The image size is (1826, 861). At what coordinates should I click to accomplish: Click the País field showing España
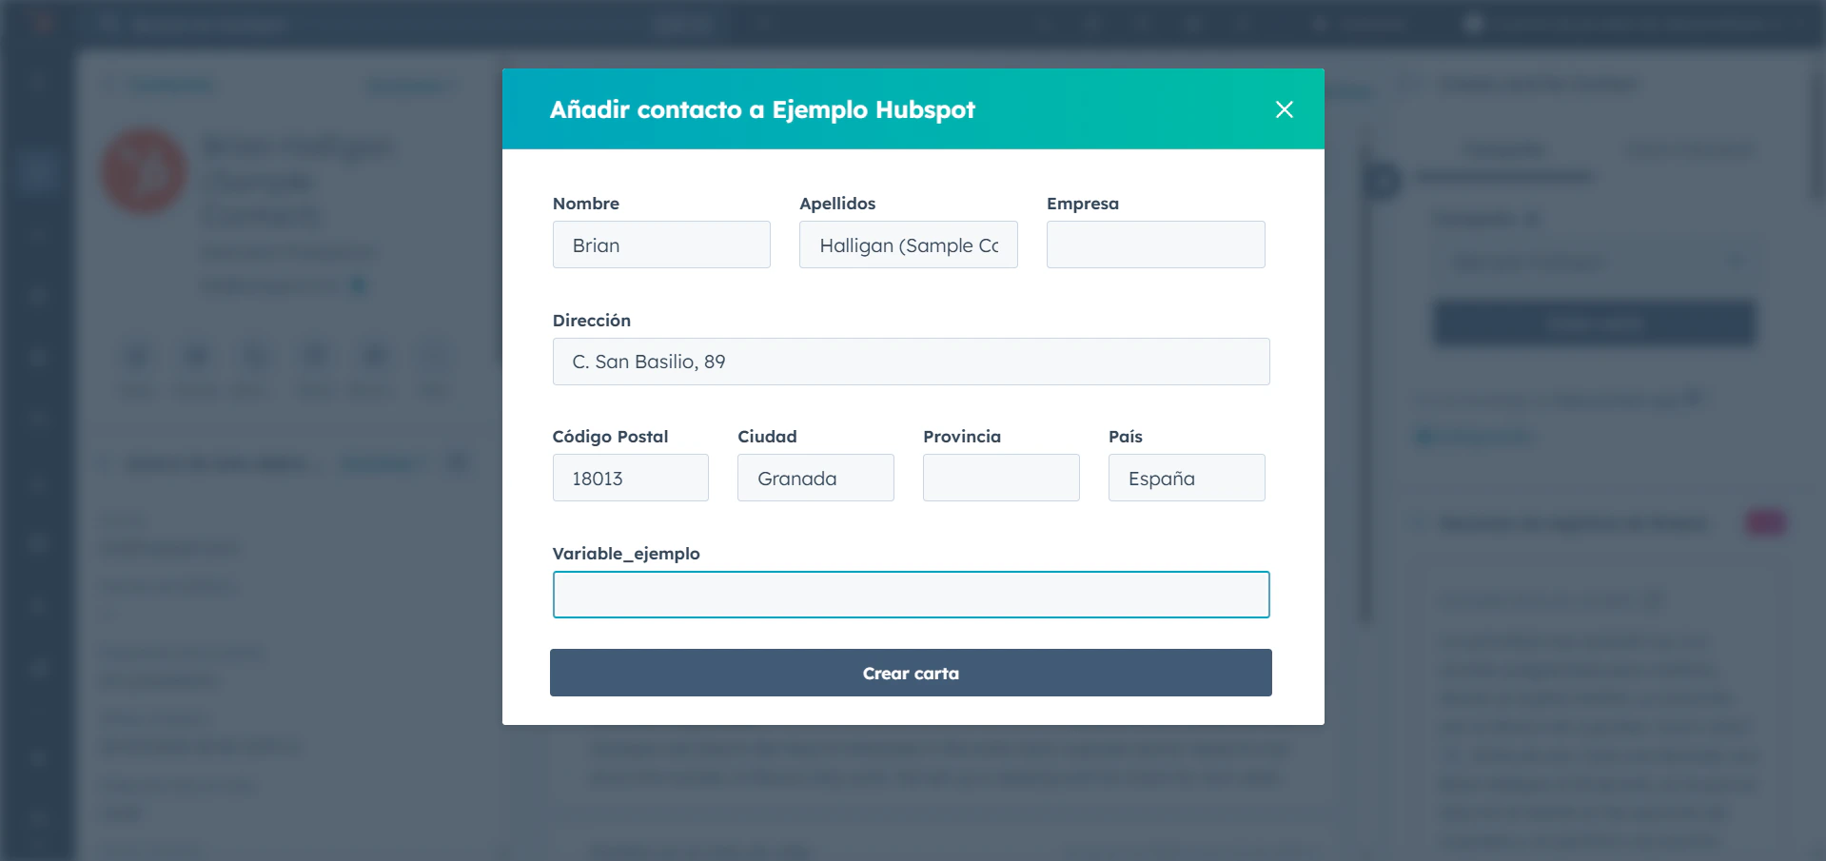click(x=1187, y=478)
